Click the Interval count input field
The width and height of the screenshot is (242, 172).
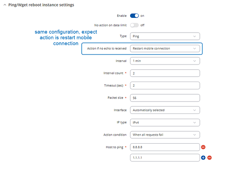pos(164,73)
